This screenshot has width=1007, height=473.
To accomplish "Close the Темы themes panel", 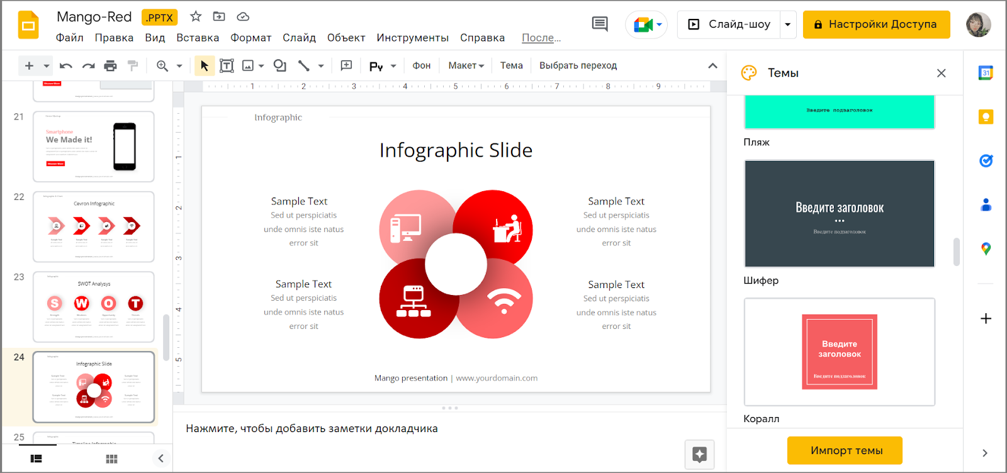I will 942,73.
